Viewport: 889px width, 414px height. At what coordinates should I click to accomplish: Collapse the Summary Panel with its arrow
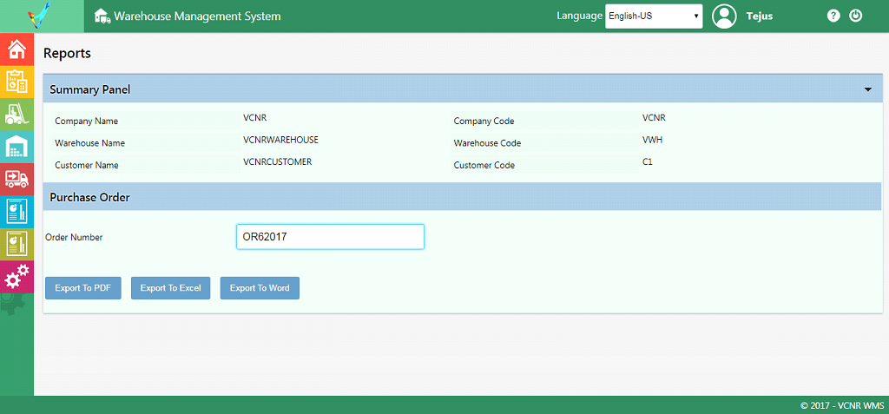pyautogui.click(x=867, y=89)
